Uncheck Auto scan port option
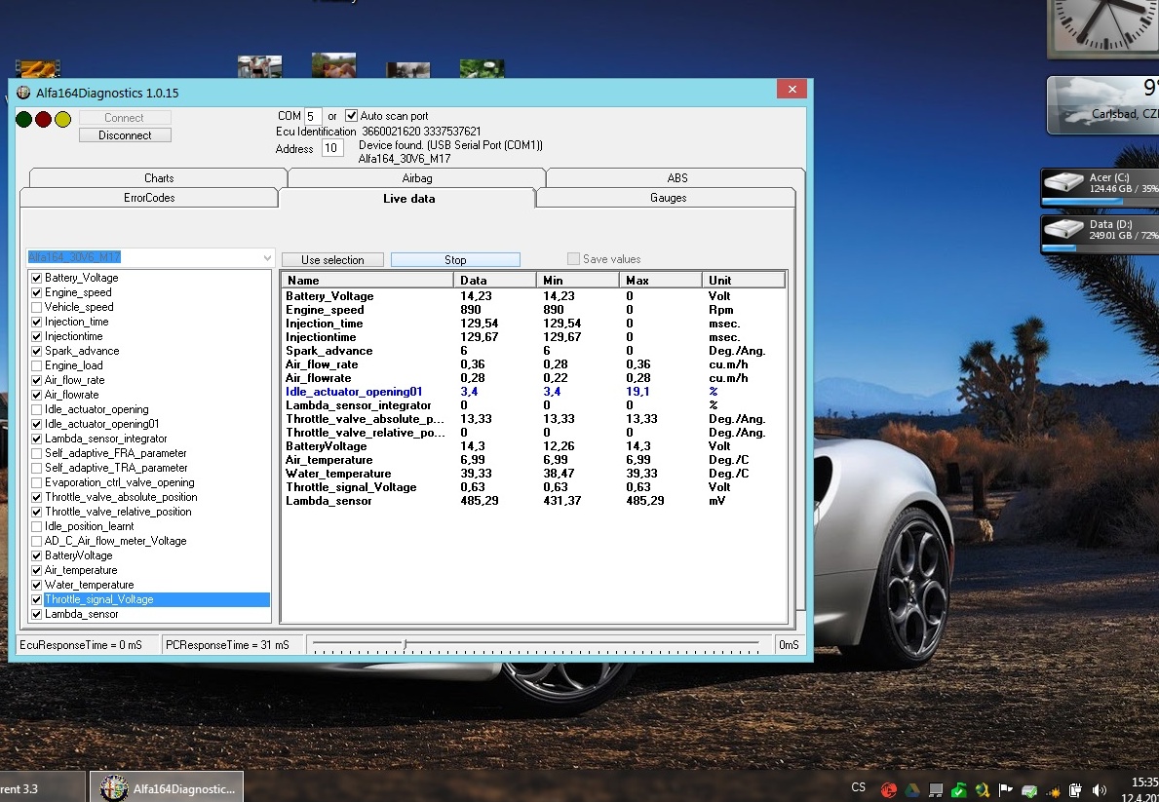Screen dimensions: 1159x802 pos(352,116)
